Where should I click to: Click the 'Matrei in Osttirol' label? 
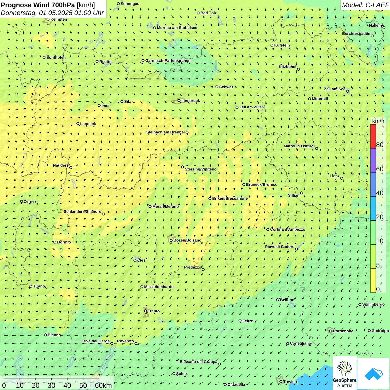[x=299, y=146]
